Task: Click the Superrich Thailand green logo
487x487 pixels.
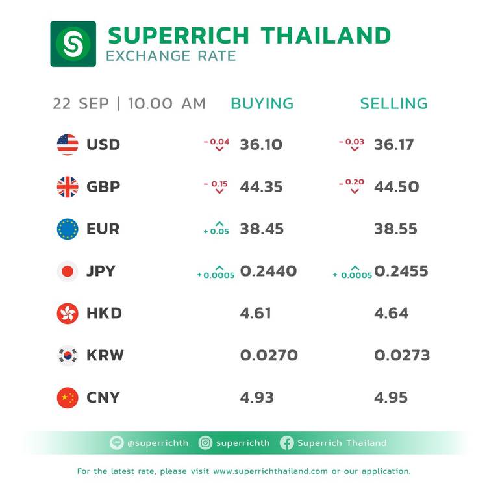Action: (73, 44)
